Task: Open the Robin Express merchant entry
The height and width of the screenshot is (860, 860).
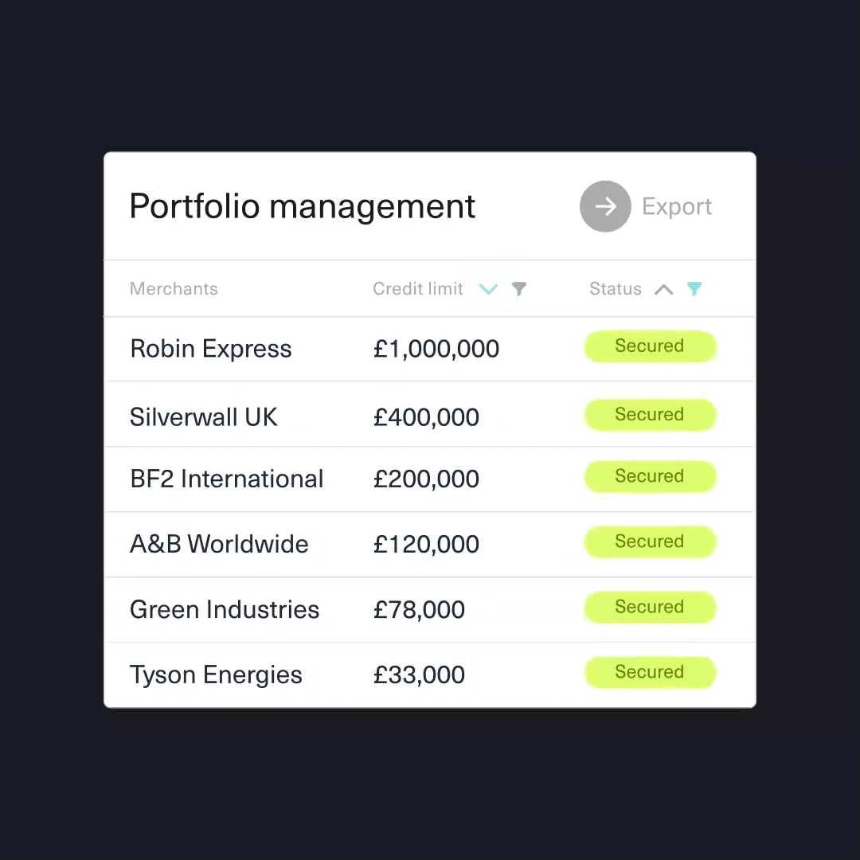Action: (x=210, y=348)
